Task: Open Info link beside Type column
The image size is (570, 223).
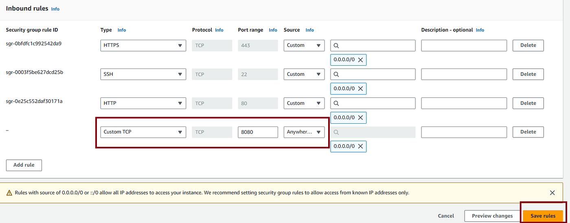Action: pos(122,30)
